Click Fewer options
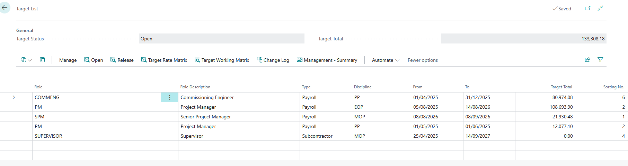 (423, 60)
